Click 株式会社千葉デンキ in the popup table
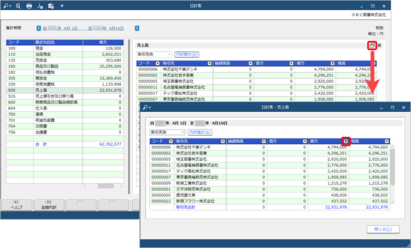The image size is (411, 248). 193,147
